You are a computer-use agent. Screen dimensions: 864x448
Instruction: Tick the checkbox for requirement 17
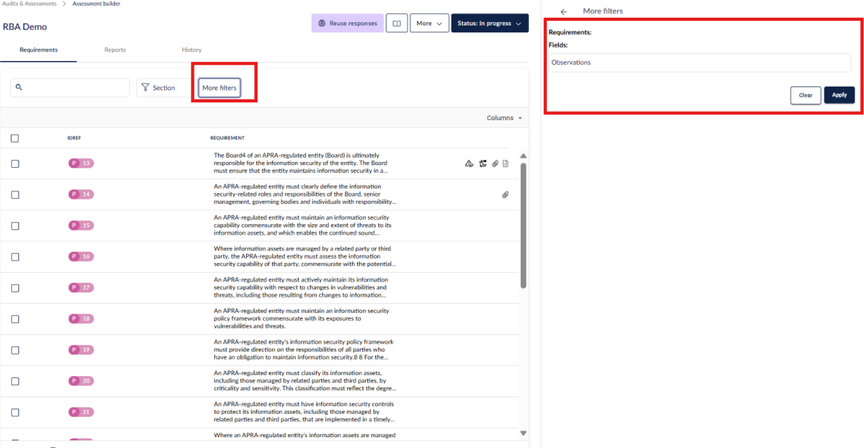click(15, 288)
